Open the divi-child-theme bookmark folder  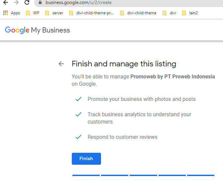138,13
